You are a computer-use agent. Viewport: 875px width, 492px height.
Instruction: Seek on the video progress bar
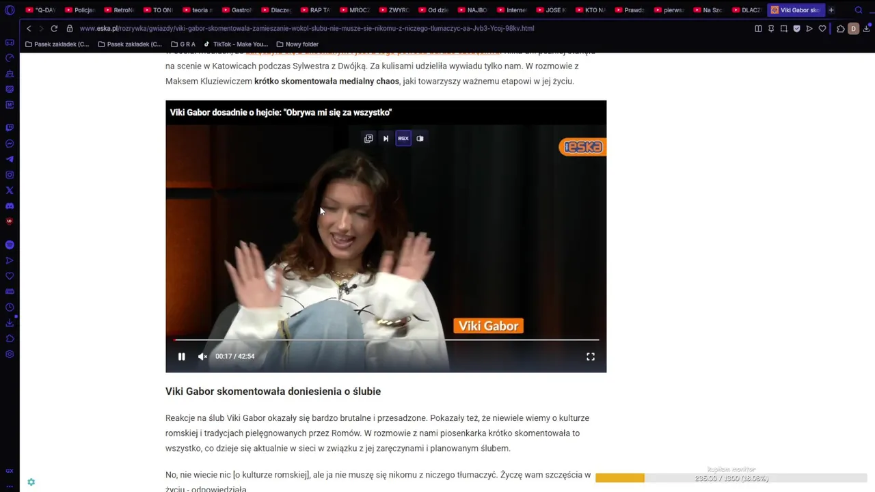pos(386,340)
